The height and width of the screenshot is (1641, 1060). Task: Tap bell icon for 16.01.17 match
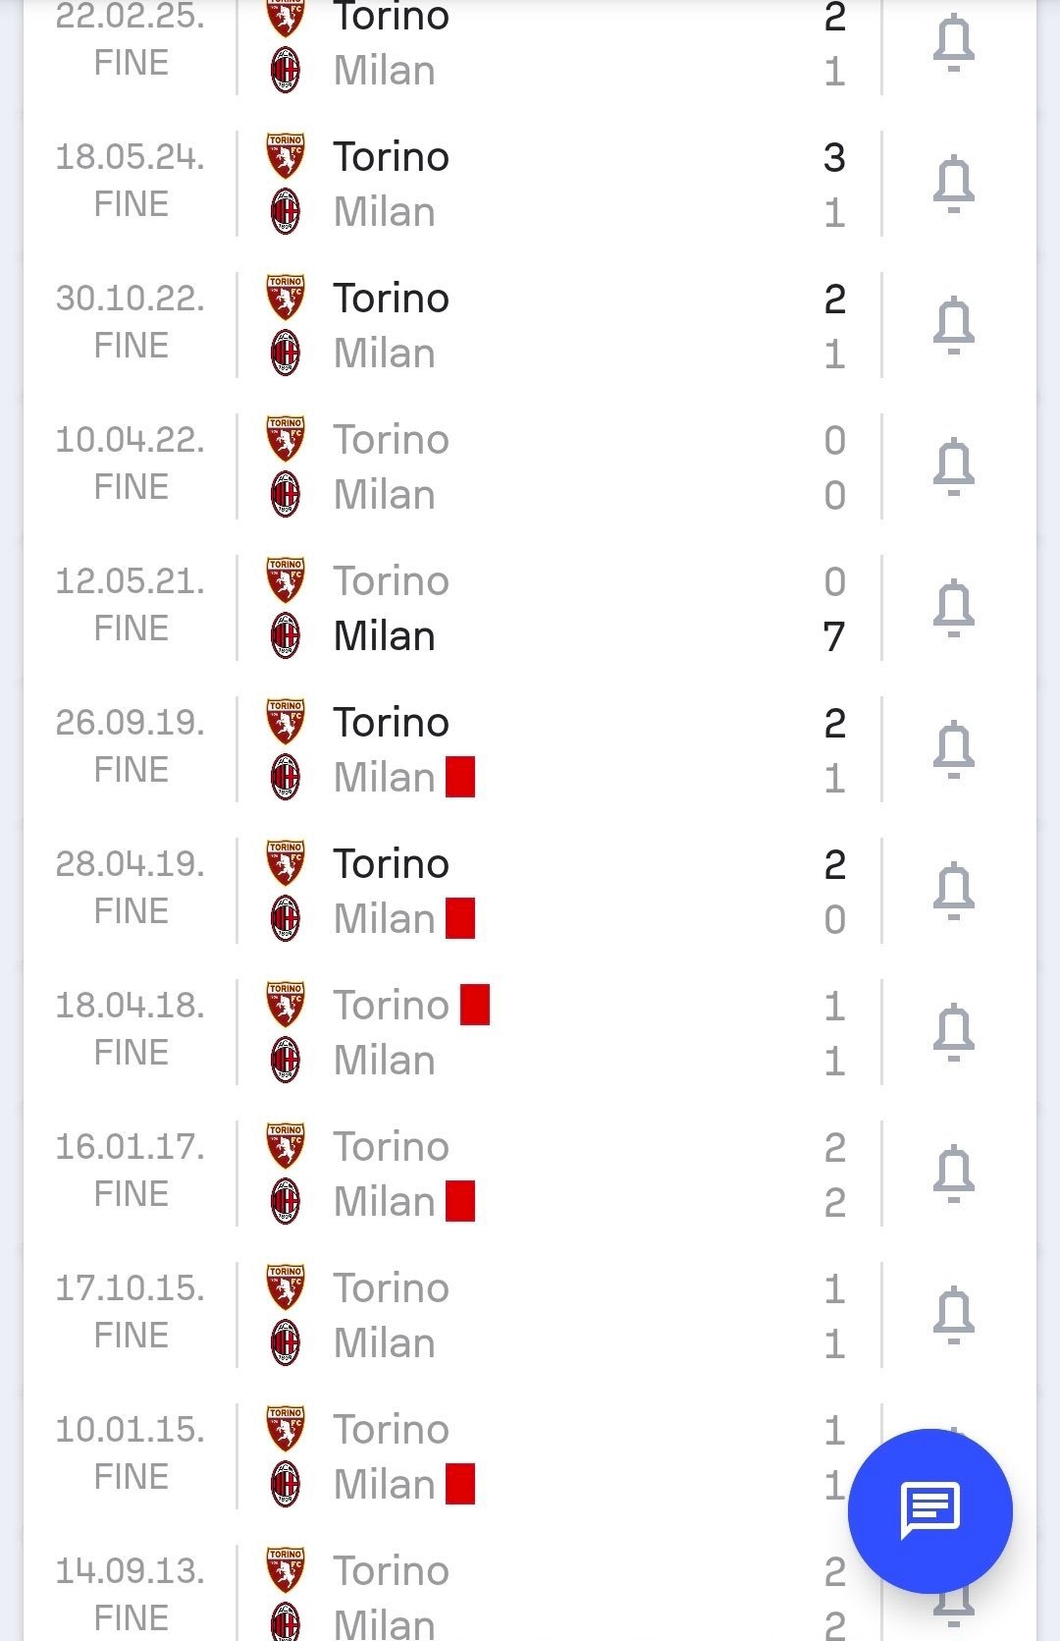coord(953,1174)
